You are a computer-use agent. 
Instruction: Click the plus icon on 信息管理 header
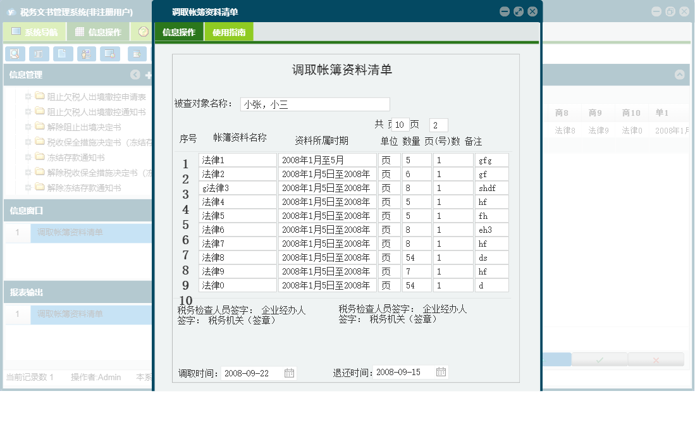click(147, 75)
